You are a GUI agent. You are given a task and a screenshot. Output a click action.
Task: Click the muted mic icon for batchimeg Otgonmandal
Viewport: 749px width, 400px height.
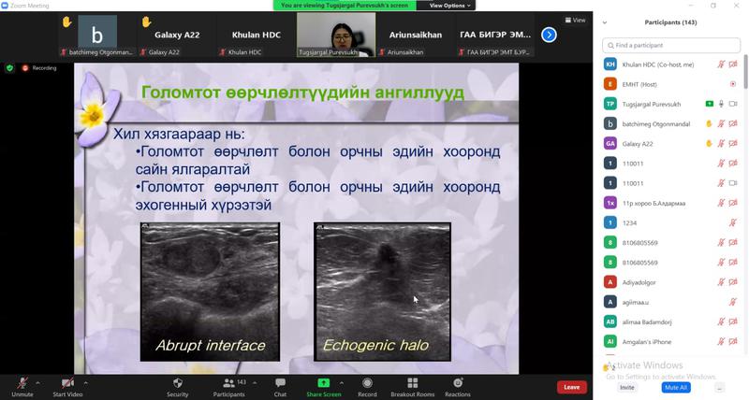tap(721, 124)
